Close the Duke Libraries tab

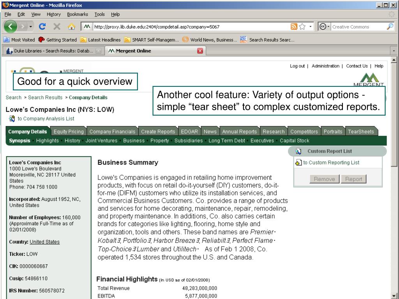coord(98,51)
